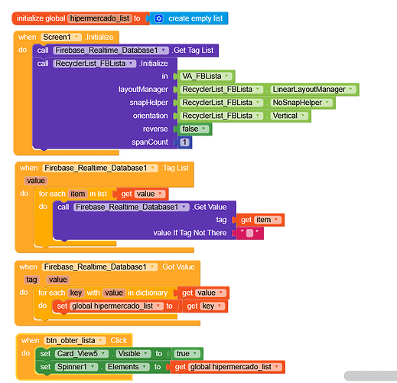Open the Elements property dropdown
The height and width of the screenshot is (383, 397).
click(x=127, y=367)
